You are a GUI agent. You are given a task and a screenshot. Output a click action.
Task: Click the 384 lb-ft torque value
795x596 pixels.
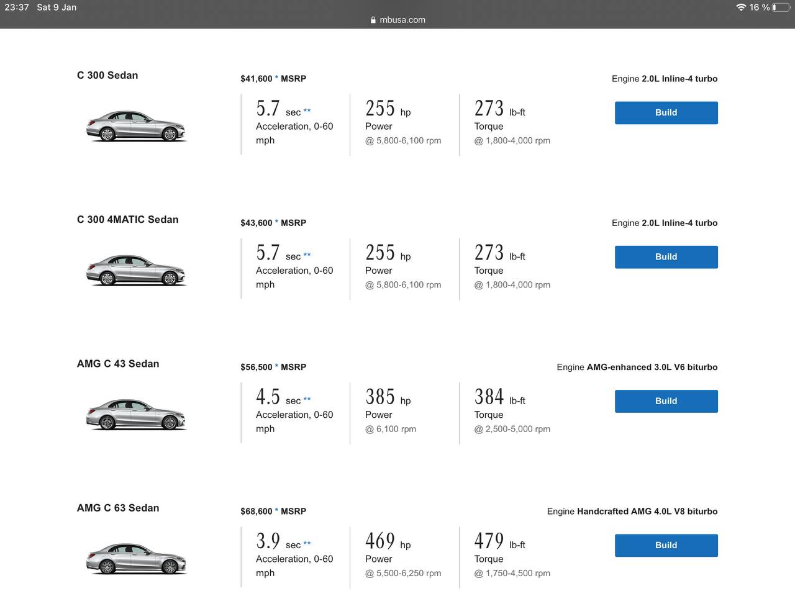pyautogui.click(x=500, y=397)
